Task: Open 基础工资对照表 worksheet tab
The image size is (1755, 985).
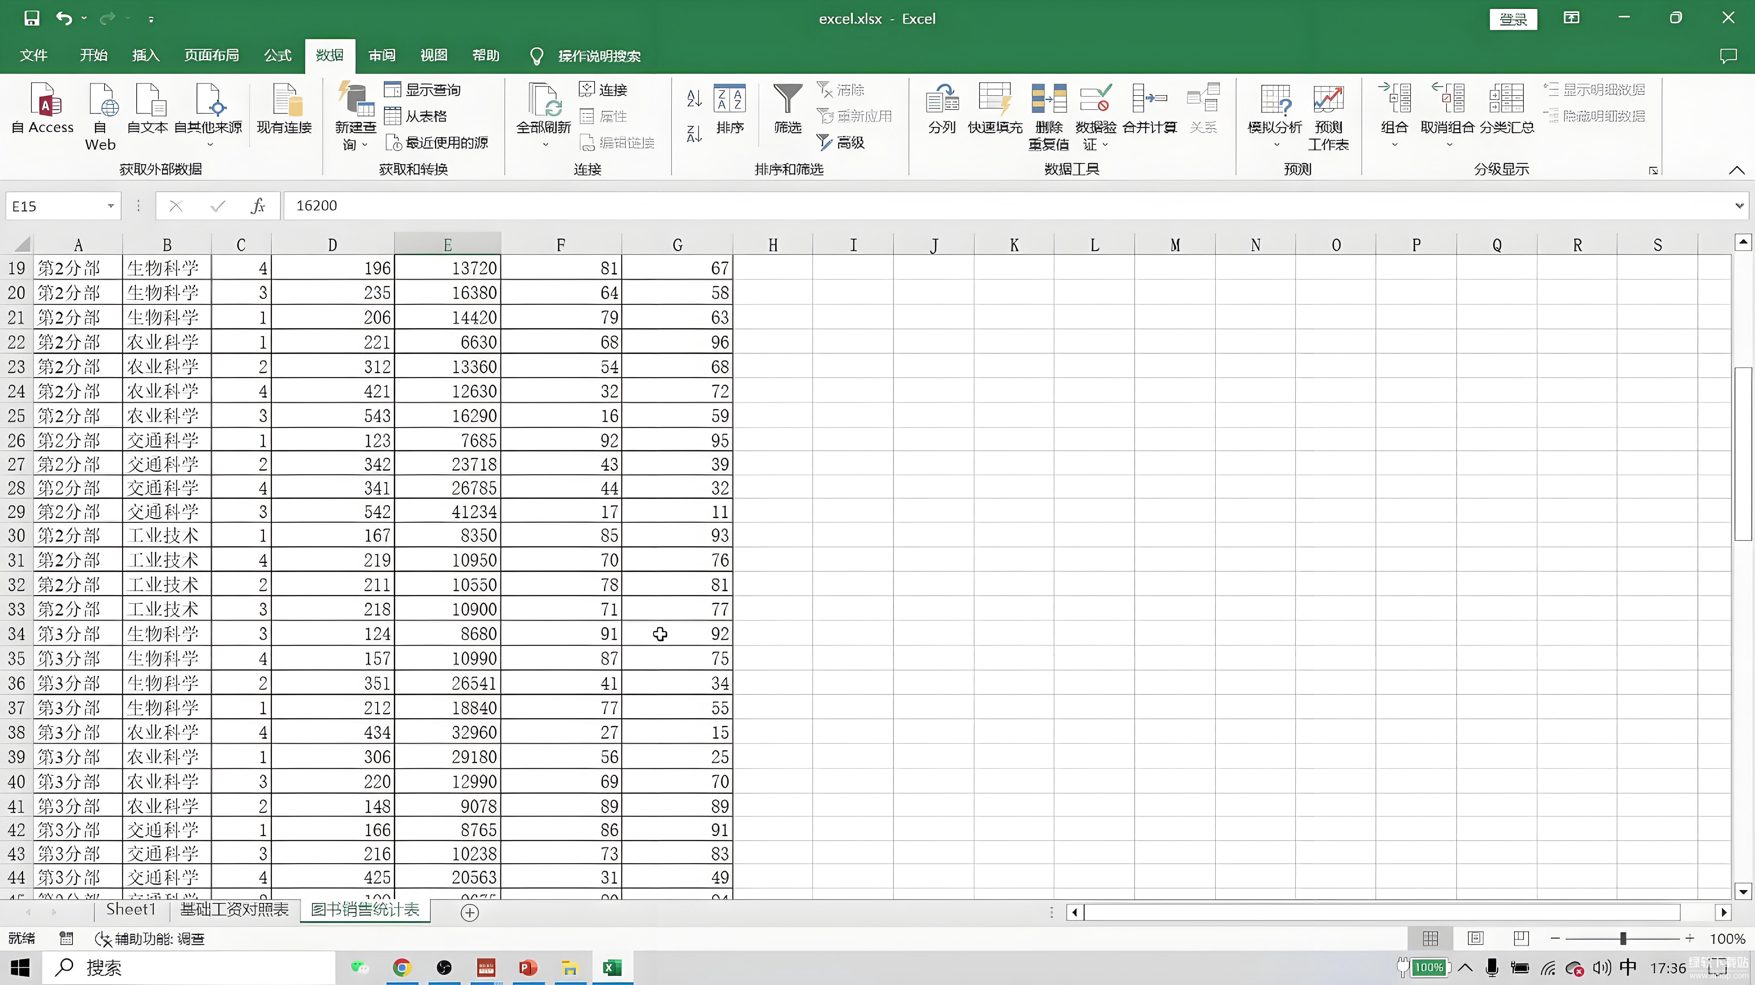Action: [234, 909]
